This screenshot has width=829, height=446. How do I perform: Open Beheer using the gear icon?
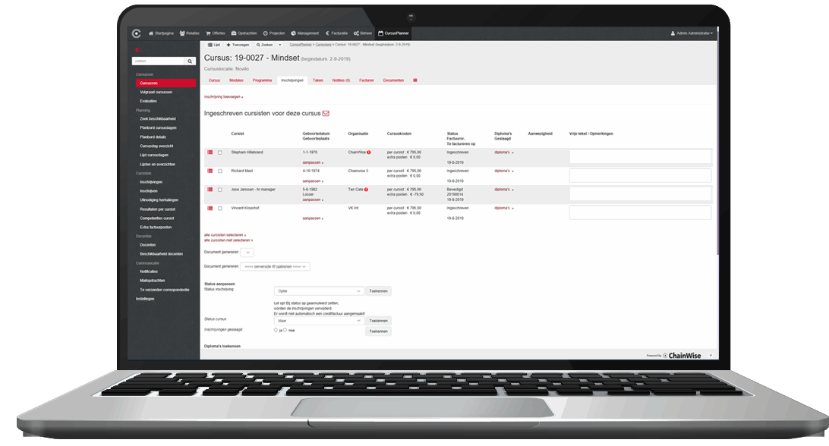pyautogui.click(x=356, y=33)
